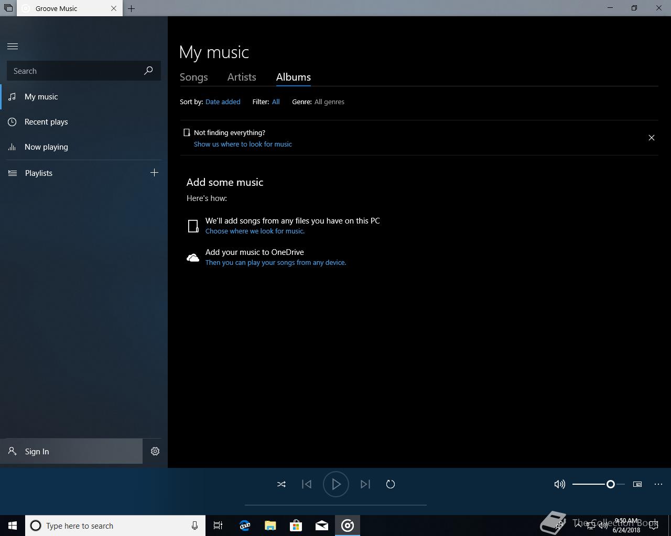Open Task View on taskbar
The width and height of the screenshot is (671, 536).
218,526
